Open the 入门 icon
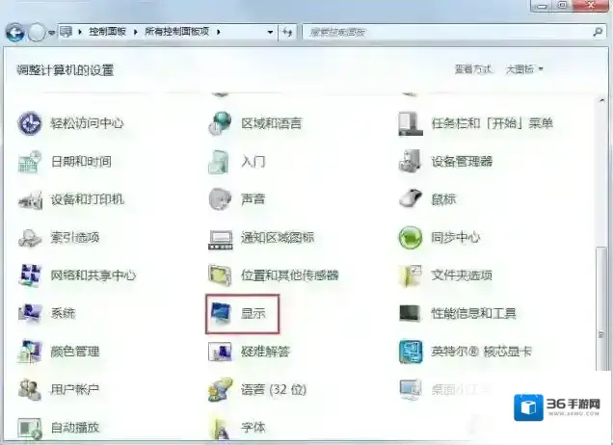This screenshot has height=445, width=613. [x=220, y=162]
